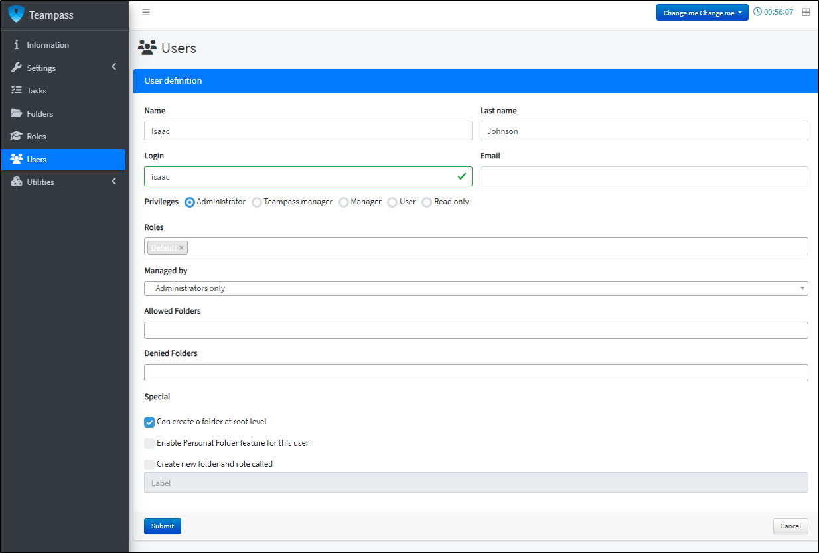Click the Roles graduation cap icon

(17, 136)
